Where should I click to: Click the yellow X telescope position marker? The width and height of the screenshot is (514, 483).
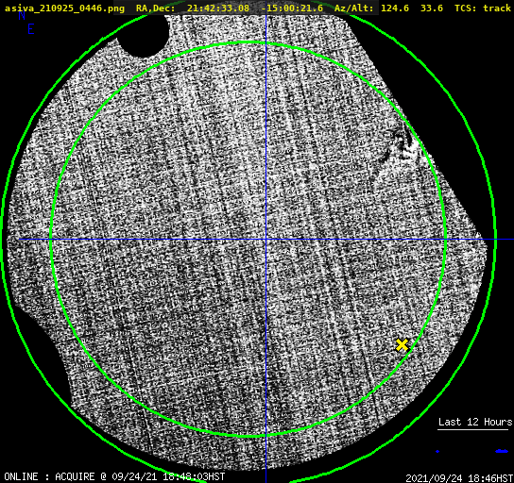point(402,345)
